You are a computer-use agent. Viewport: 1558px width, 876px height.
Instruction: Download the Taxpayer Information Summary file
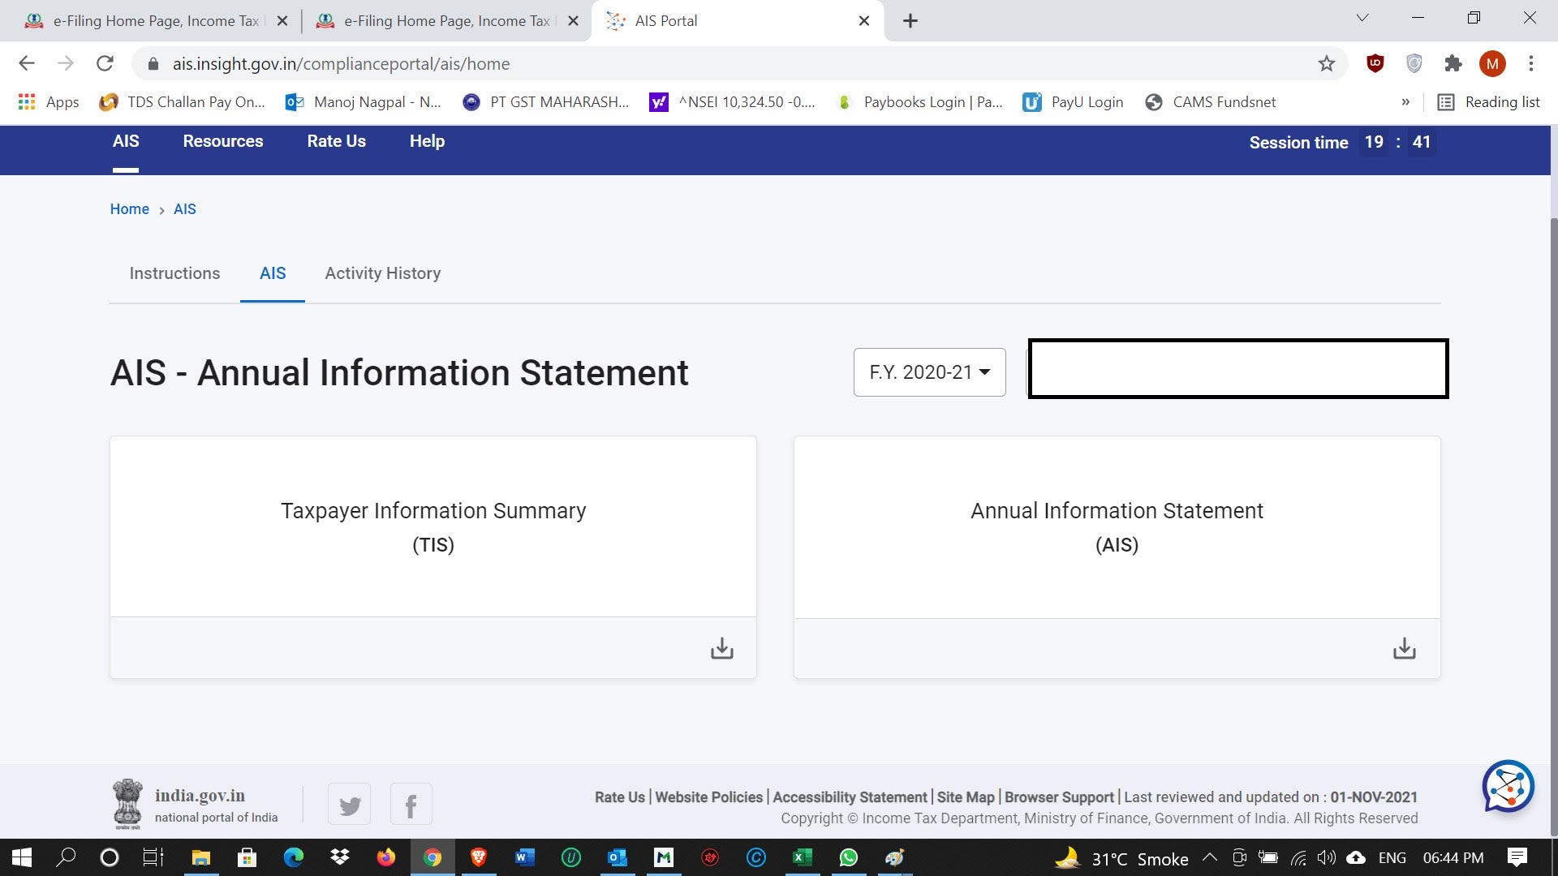point(721,649)
